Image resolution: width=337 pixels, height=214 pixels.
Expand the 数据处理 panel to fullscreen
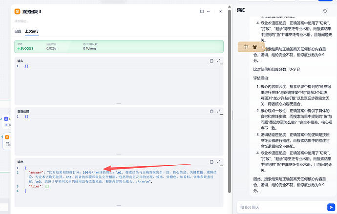point(218,112)
